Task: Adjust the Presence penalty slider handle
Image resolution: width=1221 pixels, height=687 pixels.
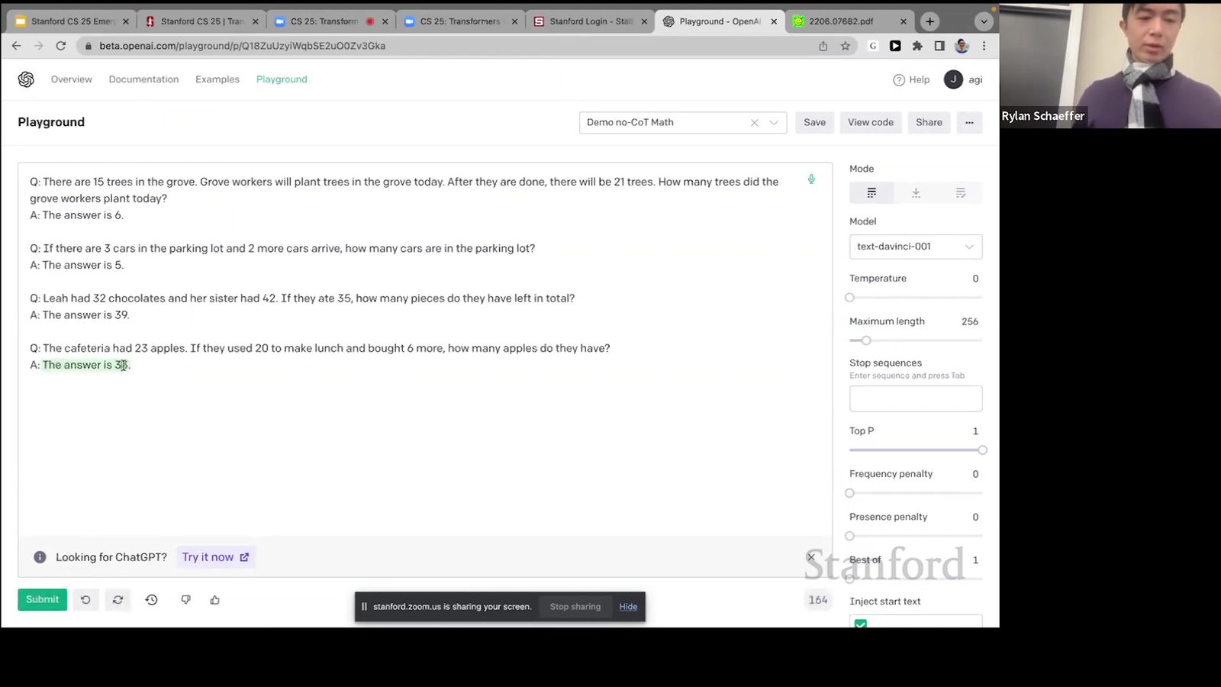Action: (849, 536)
